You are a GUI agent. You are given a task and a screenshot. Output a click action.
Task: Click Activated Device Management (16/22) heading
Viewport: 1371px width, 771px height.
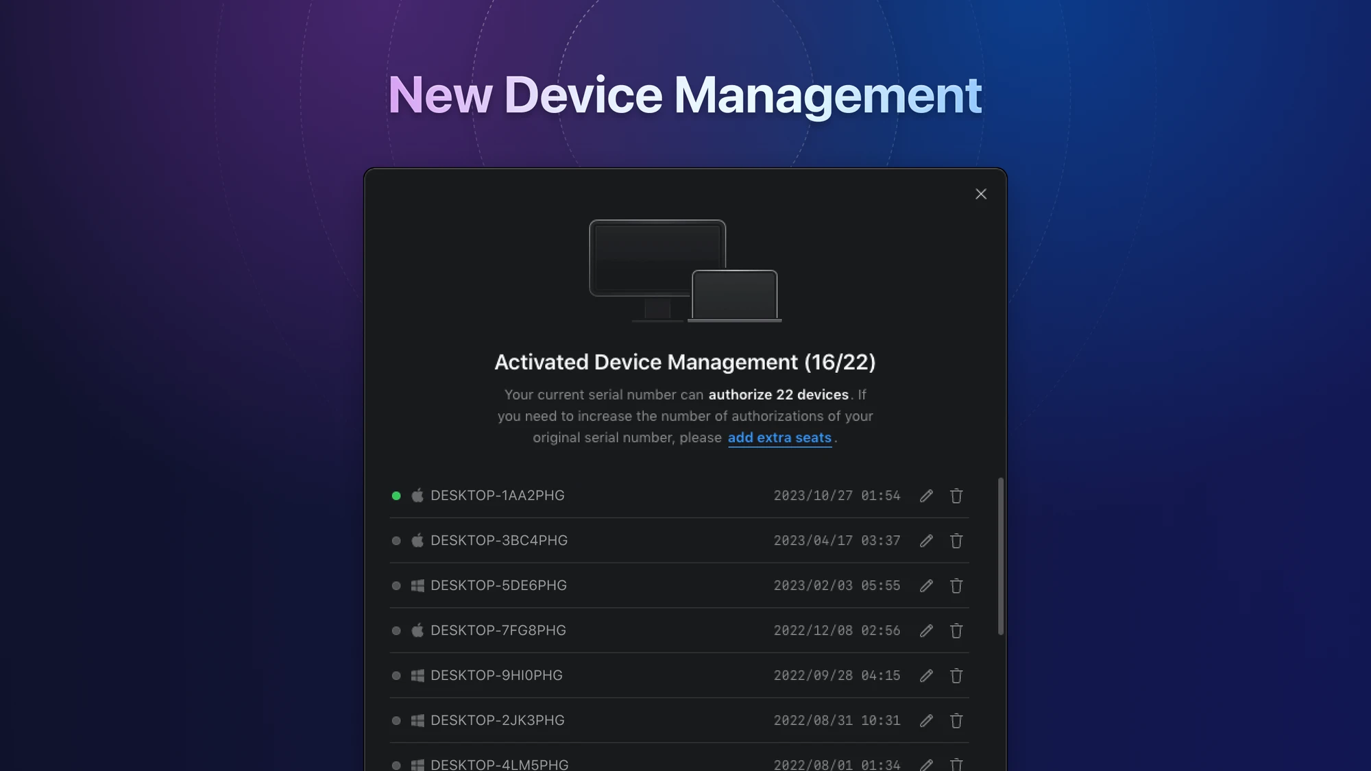(685, 362)
